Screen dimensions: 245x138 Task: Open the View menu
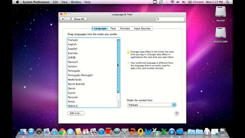coord(64,2)
